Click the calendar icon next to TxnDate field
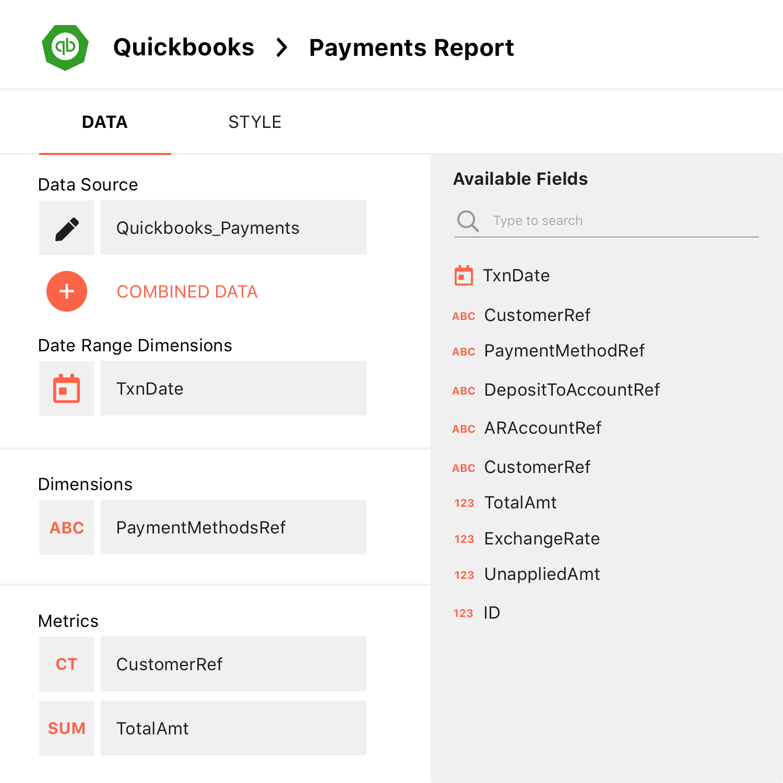This screenshot has height=783, width=783. 464,276
